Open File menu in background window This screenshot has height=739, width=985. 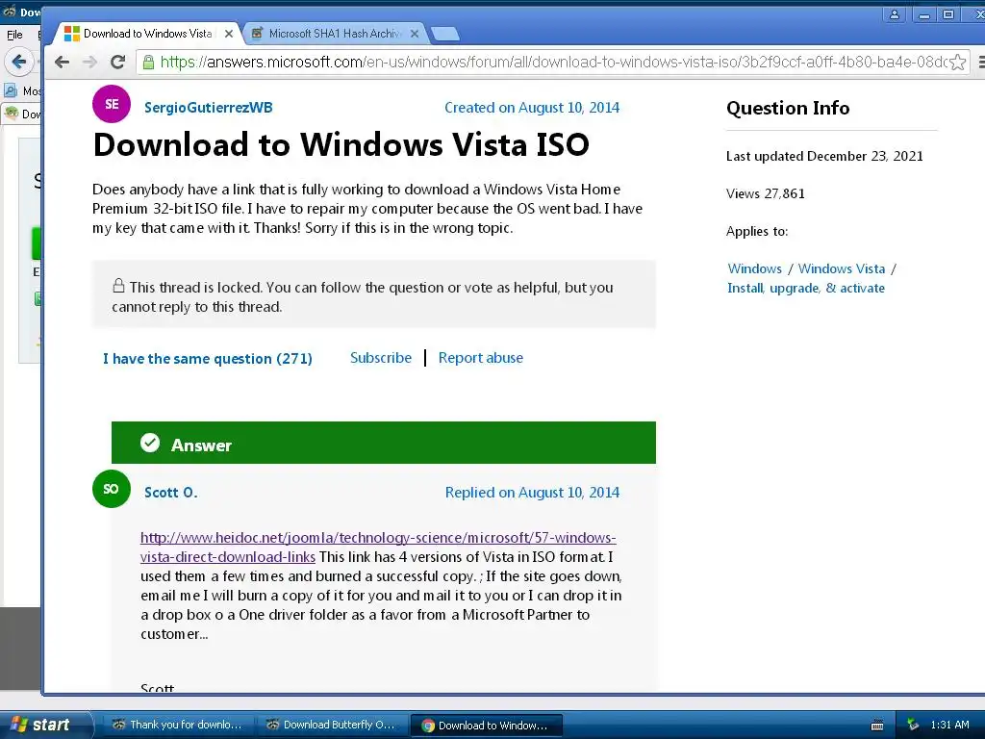pos(14,35)
